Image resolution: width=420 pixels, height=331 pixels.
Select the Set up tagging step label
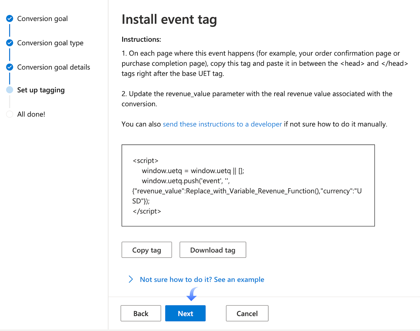[x=41, y=90]
